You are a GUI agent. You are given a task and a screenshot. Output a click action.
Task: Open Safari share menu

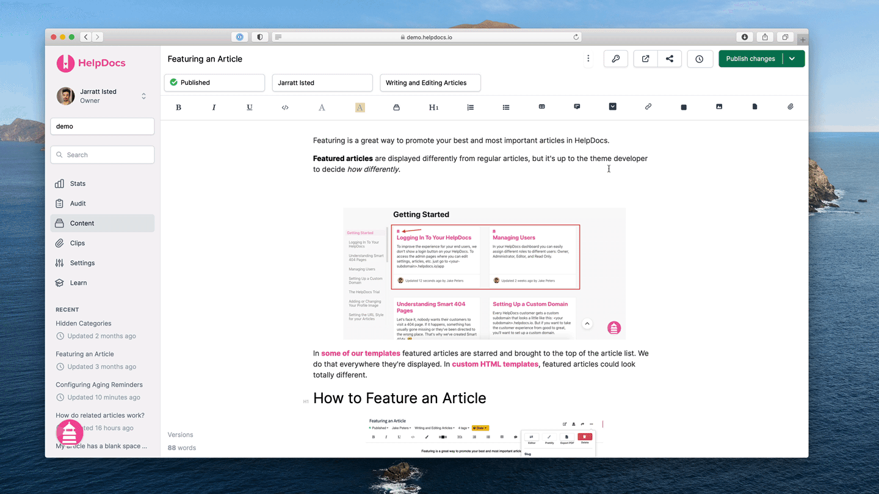765,37
